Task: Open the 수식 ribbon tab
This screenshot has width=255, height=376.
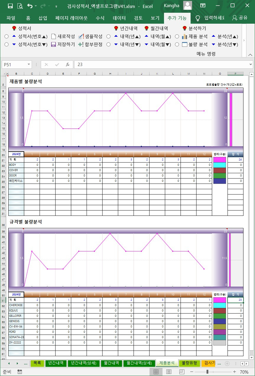Action: [100, 18]
